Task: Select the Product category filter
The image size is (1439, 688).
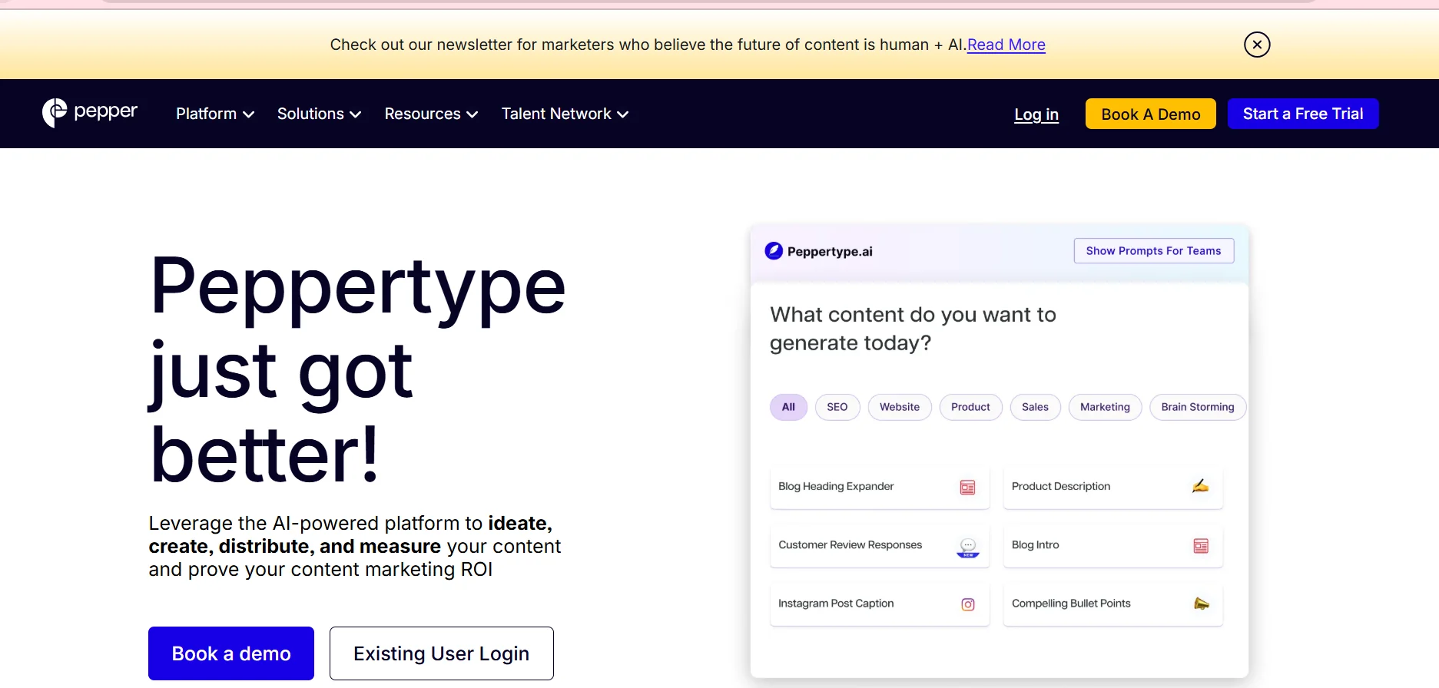Action: [x=970, y=407]
